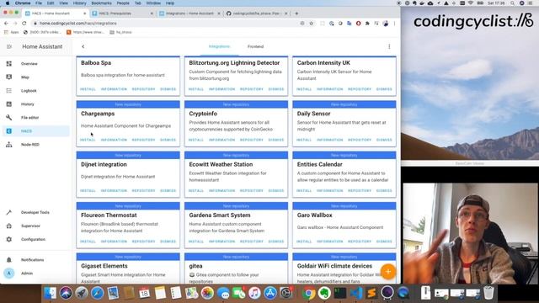Click the Gigaset Elements card title

pos(104,266)
